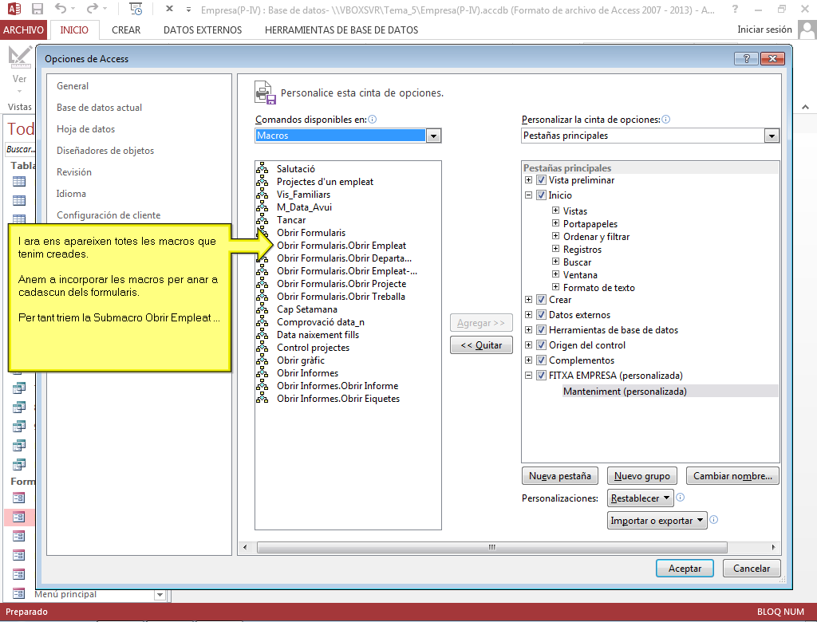Open the Comandos disponibles en dropdown
817x622 pixels.
433,136
